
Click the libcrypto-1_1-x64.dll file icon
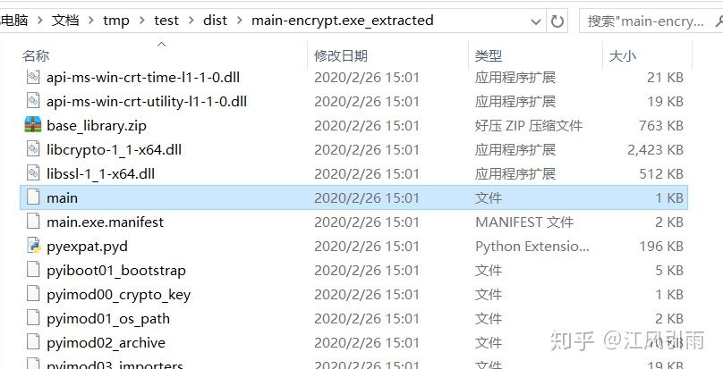tap(33, 149)
